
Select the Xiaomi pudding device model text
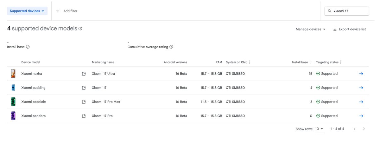pyautogui.click(x=33, y=88)
